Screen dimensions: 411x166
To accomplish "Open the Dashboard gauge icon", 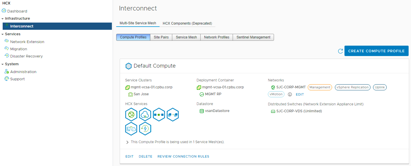I will tap(4, 11).
